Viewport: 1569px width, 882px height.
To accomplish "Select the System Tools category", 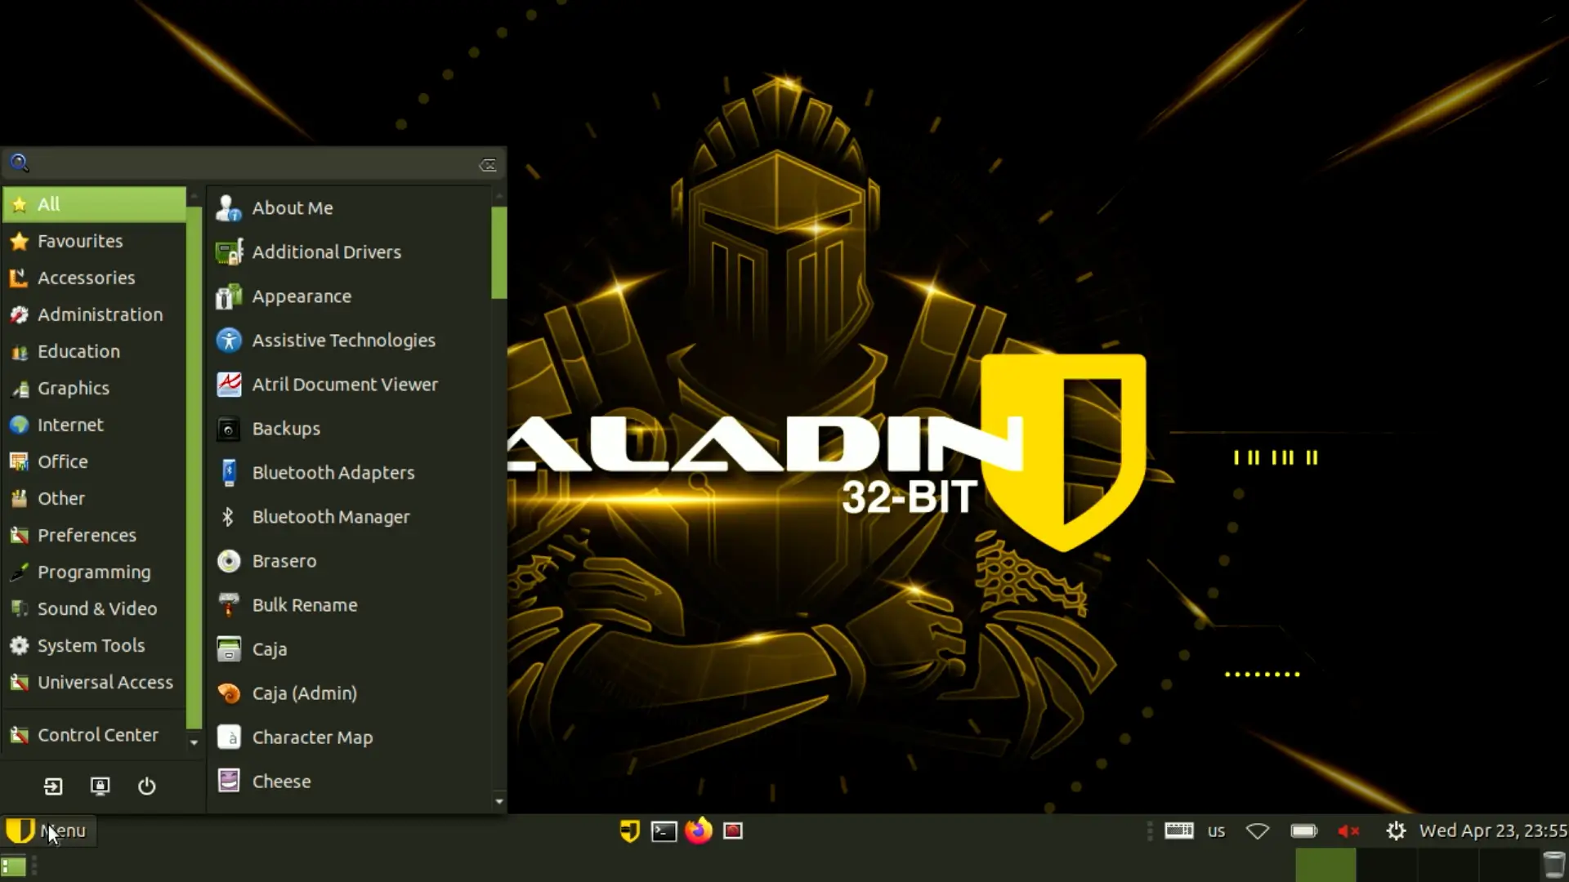I will click(94, 645).
